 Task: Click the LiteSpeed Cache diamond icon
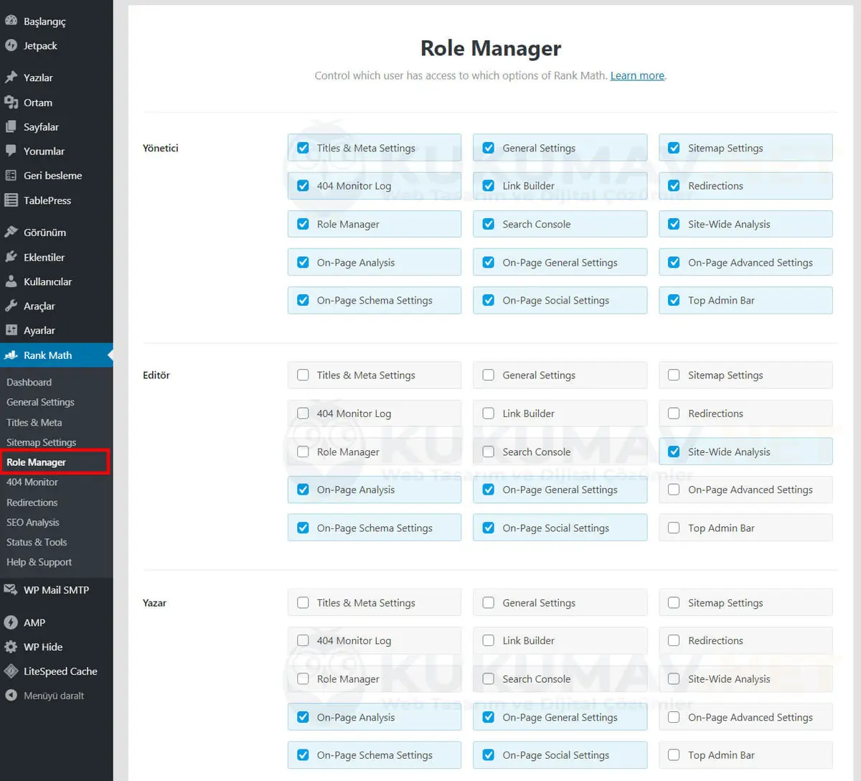(x=11, y=671)
